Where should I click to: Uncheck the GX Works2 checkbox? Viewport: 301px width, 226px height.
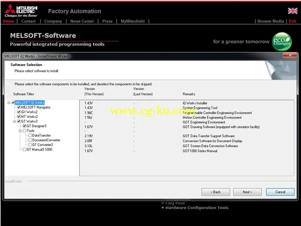coord(19,112)
